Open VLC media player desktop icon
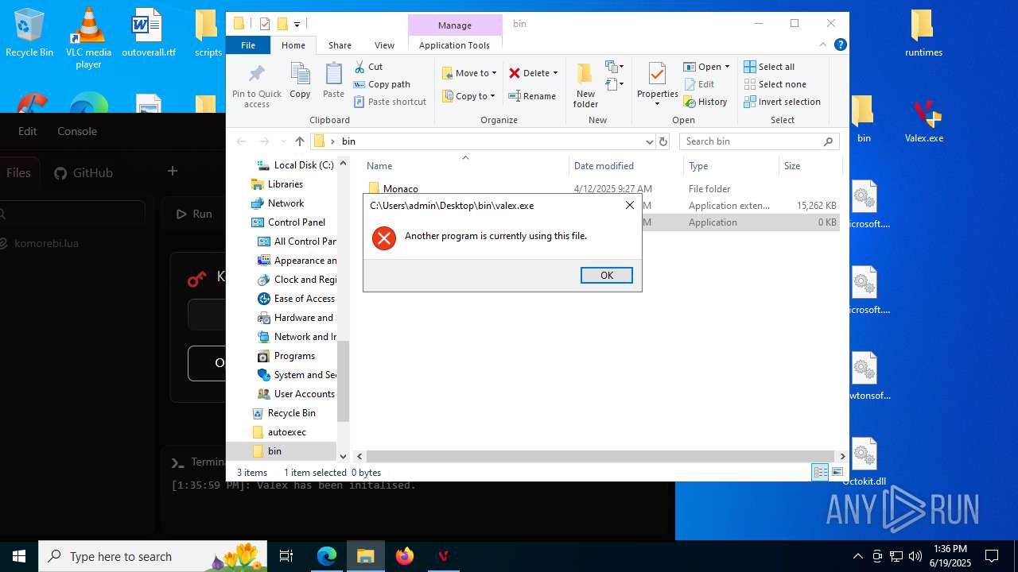 [x=88, y=37]
